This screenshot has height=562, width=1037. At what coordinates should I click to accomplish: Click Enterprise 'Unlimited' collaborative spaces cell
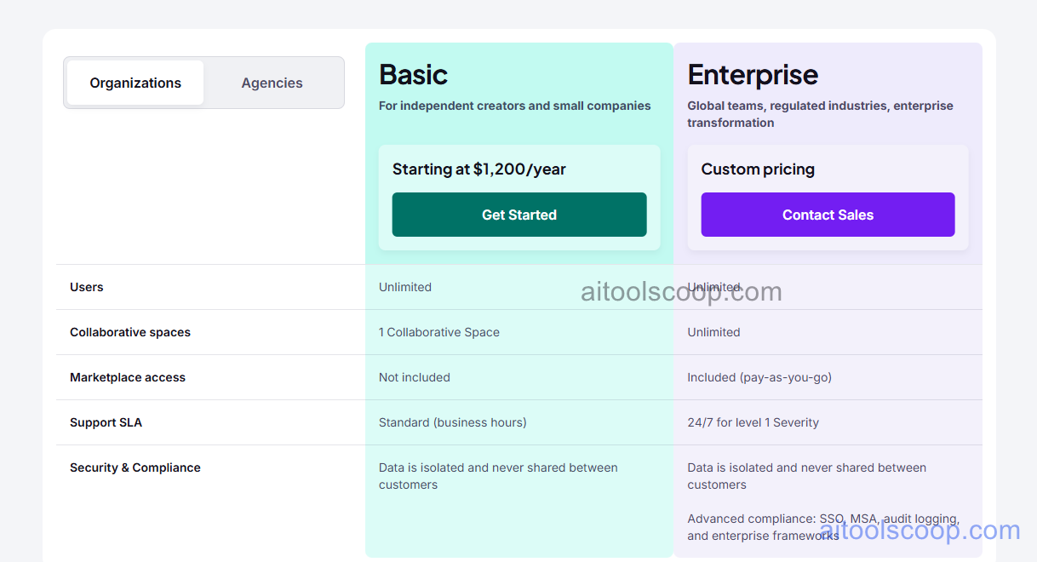click(x=714, y=332)
